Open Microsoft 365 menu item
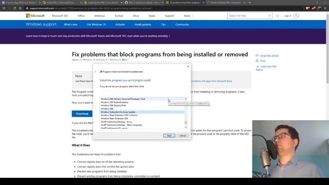The image size is (329, 185). click(x=60, y=16)
